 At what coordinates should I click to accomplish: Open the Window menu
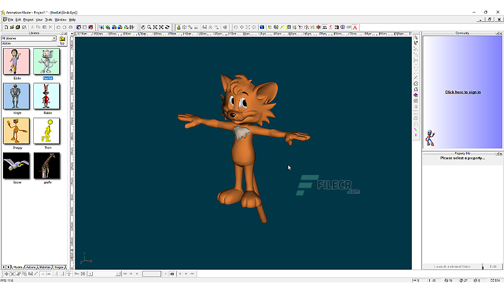point(60,20)
